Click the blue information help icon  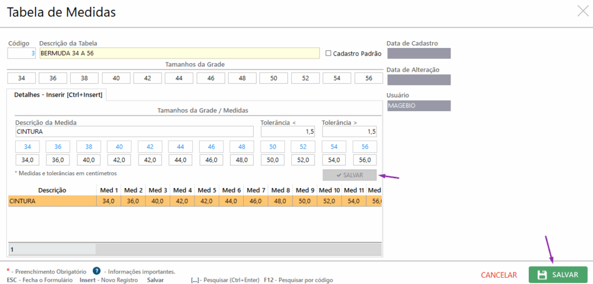[x=97, y=271]
